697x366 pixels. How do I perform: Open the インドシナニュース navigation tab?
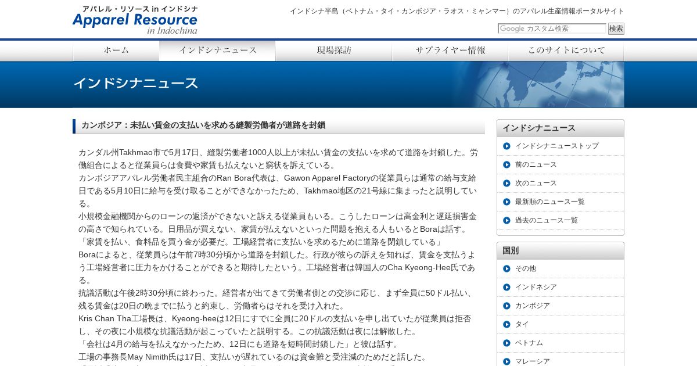click(x=218, y=51)
